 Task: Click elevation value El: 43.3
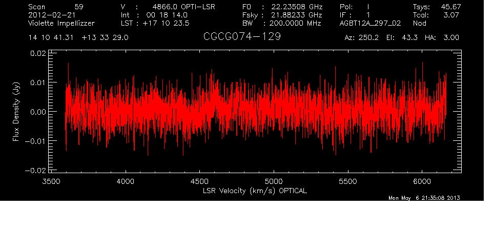[x=402, y=38]
